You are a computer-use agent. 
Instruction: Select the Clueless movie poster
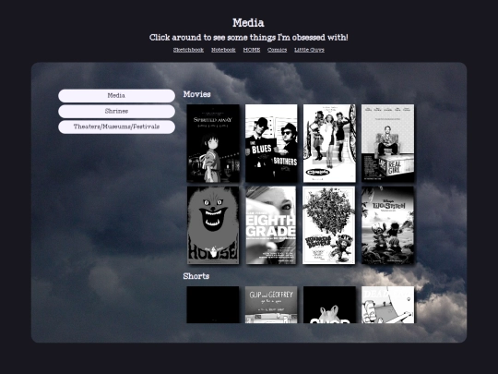pyautogui.click(x=329, y=143)
